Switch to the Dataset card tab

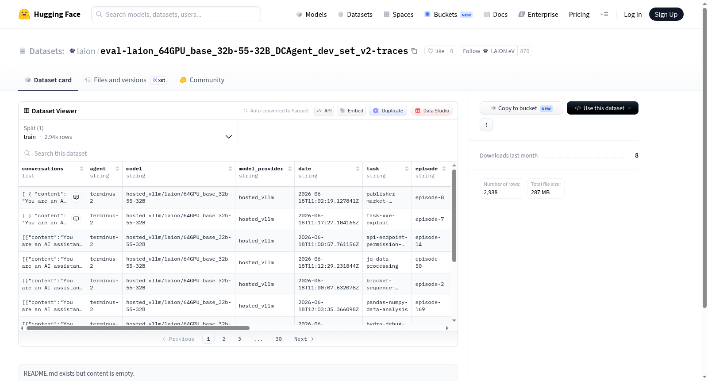pyautogui.click(x=48, y=80)
